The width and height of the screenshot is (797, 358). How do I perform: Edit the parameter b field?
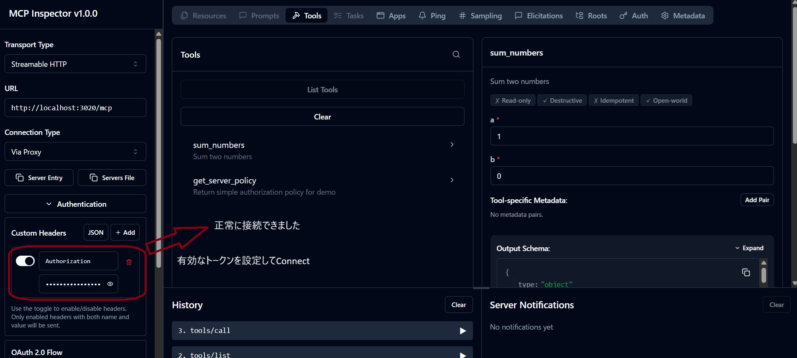tap(632, 176)
